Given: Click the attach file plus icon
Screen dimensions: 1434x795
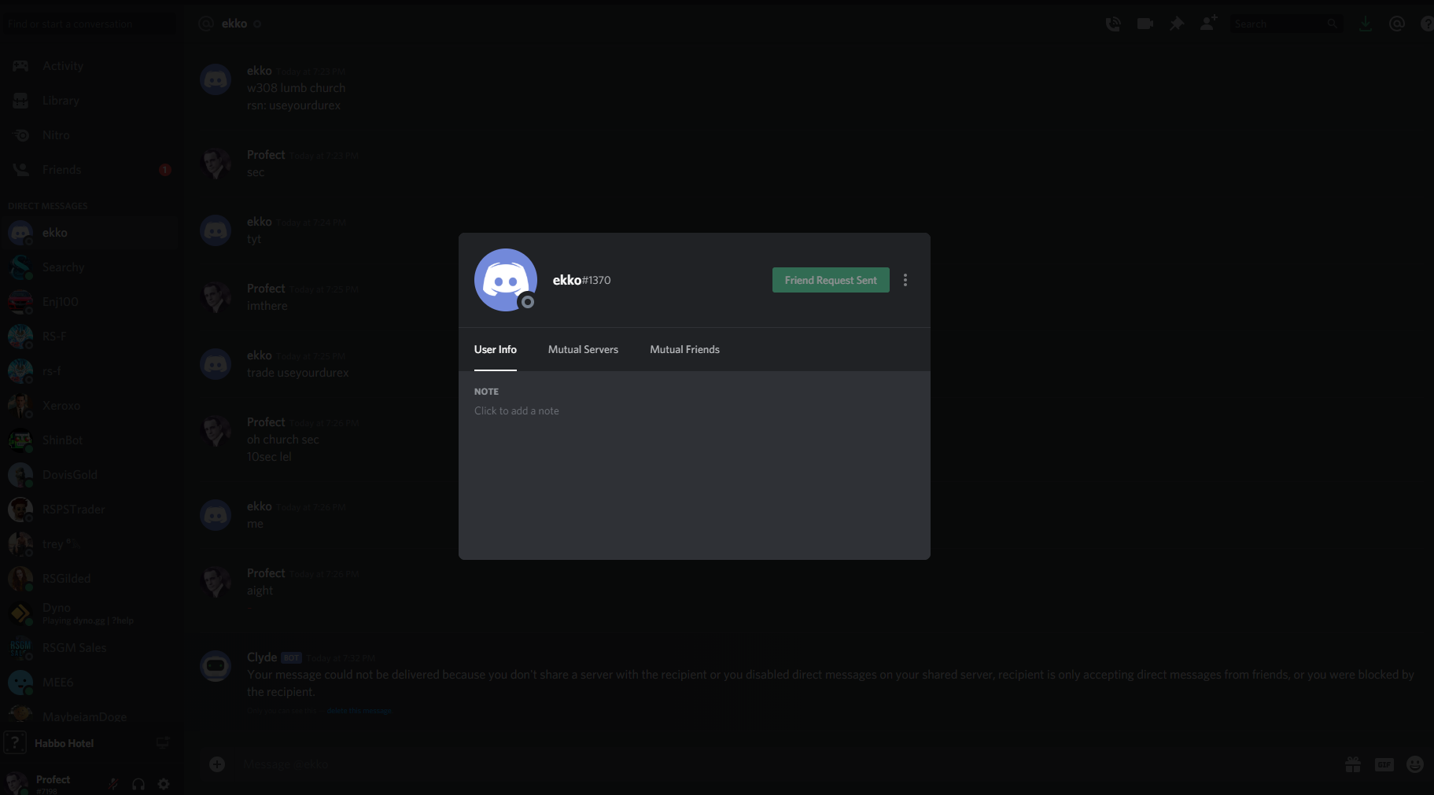Looking at the screenshot, I should click(217, 764).
